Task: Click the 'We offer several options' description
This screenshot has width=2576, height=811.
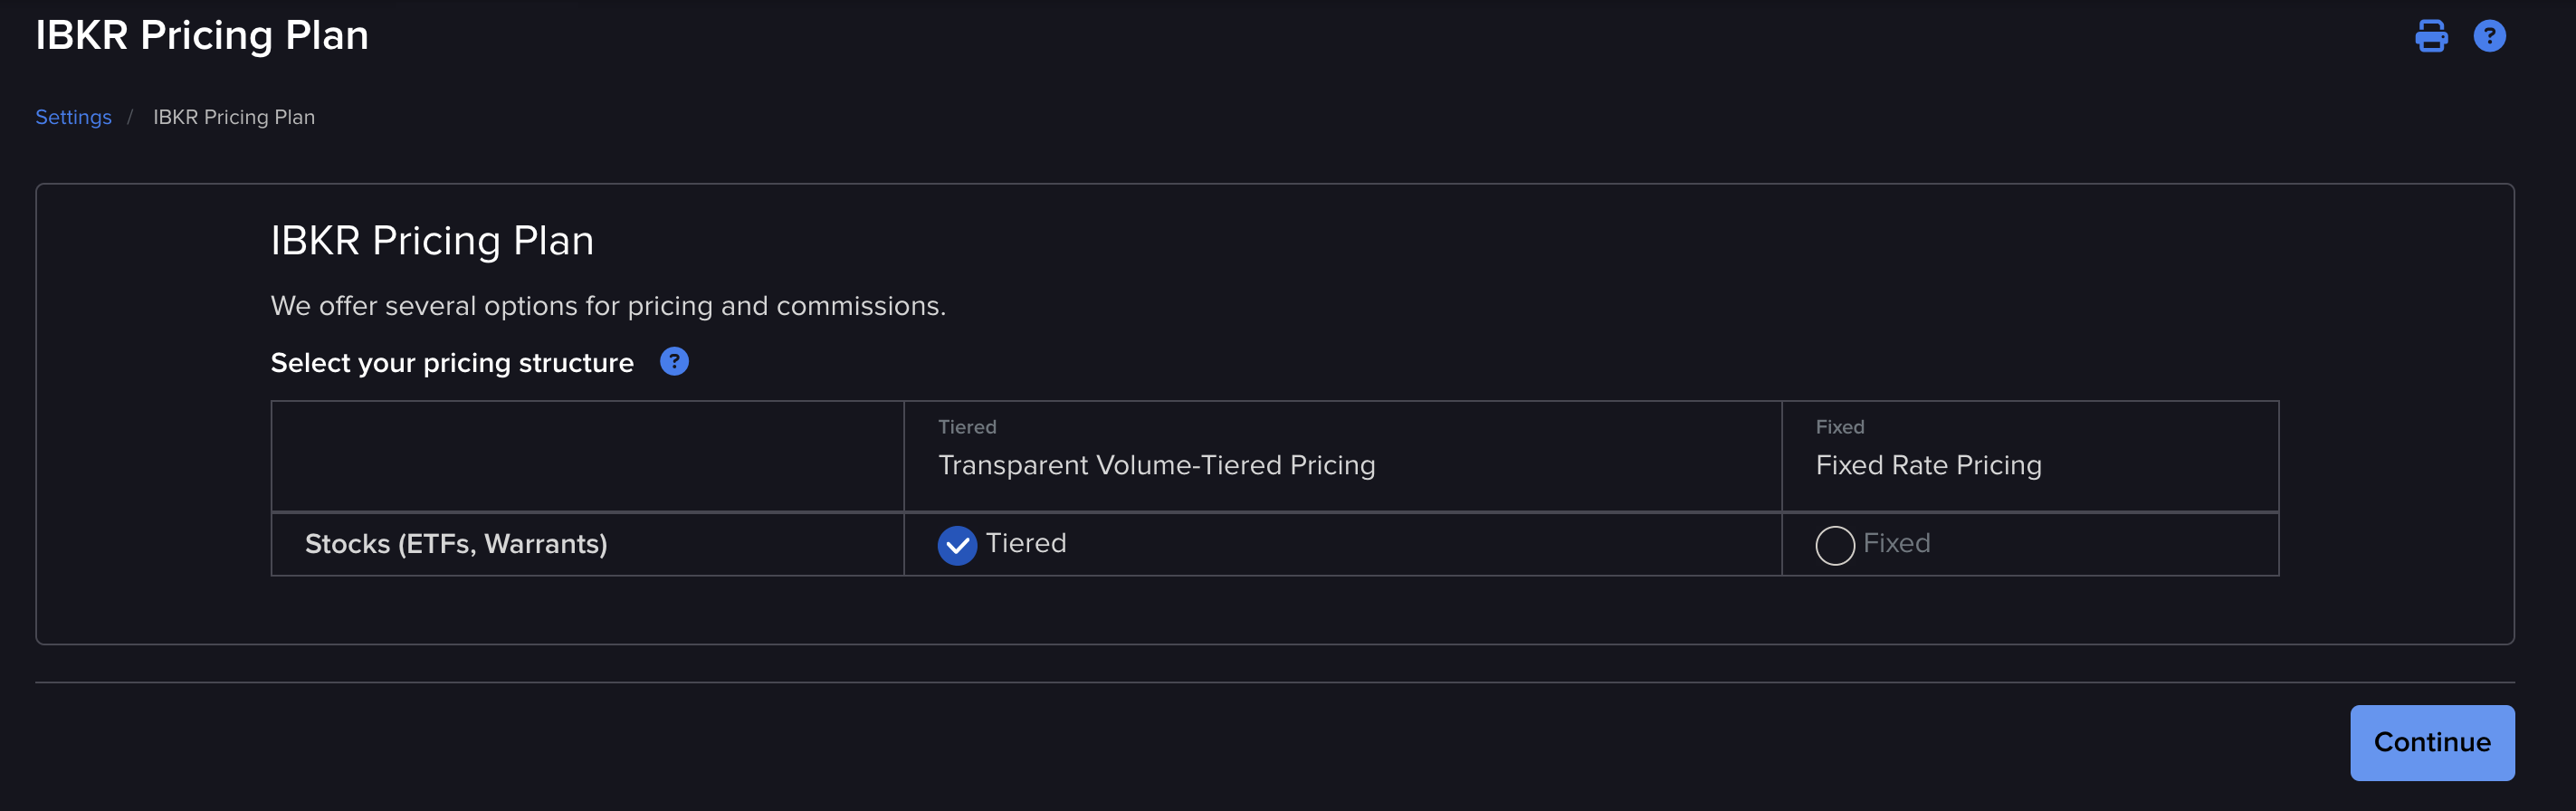Action: (607, 306)
